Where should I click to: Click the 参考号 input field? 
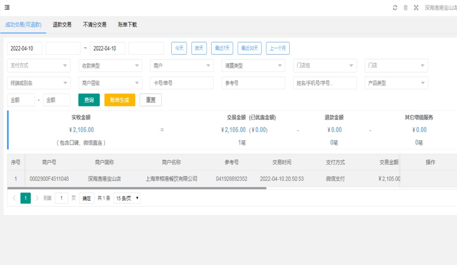click(x=253, y=83)
